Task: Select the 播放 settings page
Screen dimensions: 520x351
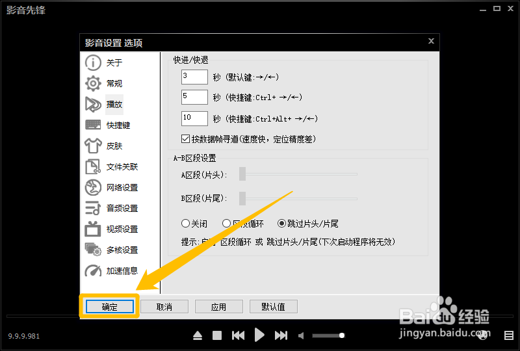Action: point(114,105)
